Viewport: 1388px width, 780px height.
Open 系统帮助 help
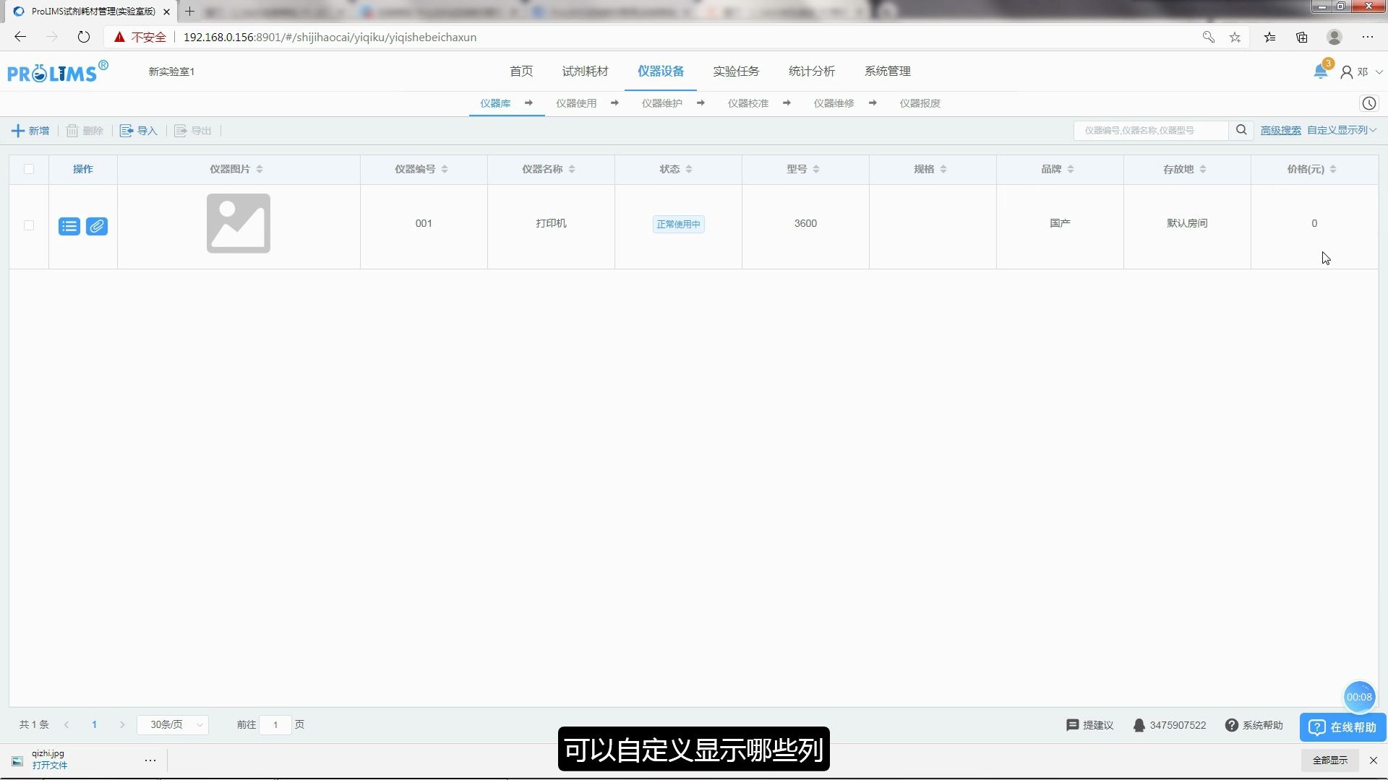pos(1254,725)
